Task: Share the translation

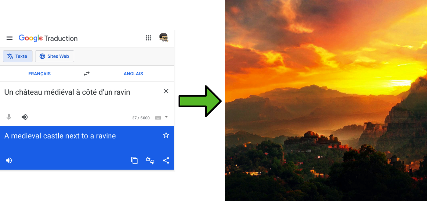Action: pyautogui.click(x=166, y=160)
